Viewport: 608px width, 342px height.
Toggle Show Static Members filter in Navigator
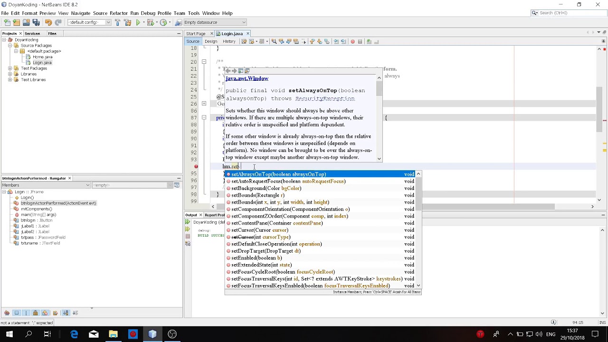(x=26, y=313)
